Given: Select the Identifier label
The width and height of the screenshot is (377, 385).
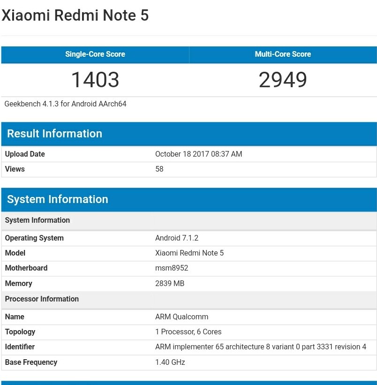Looking at the screenshot, I should (20, 347).
